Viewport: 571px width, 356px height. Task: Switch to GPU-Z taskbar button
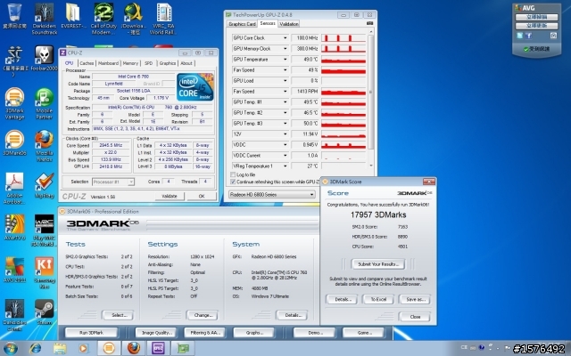click(183, 348)
